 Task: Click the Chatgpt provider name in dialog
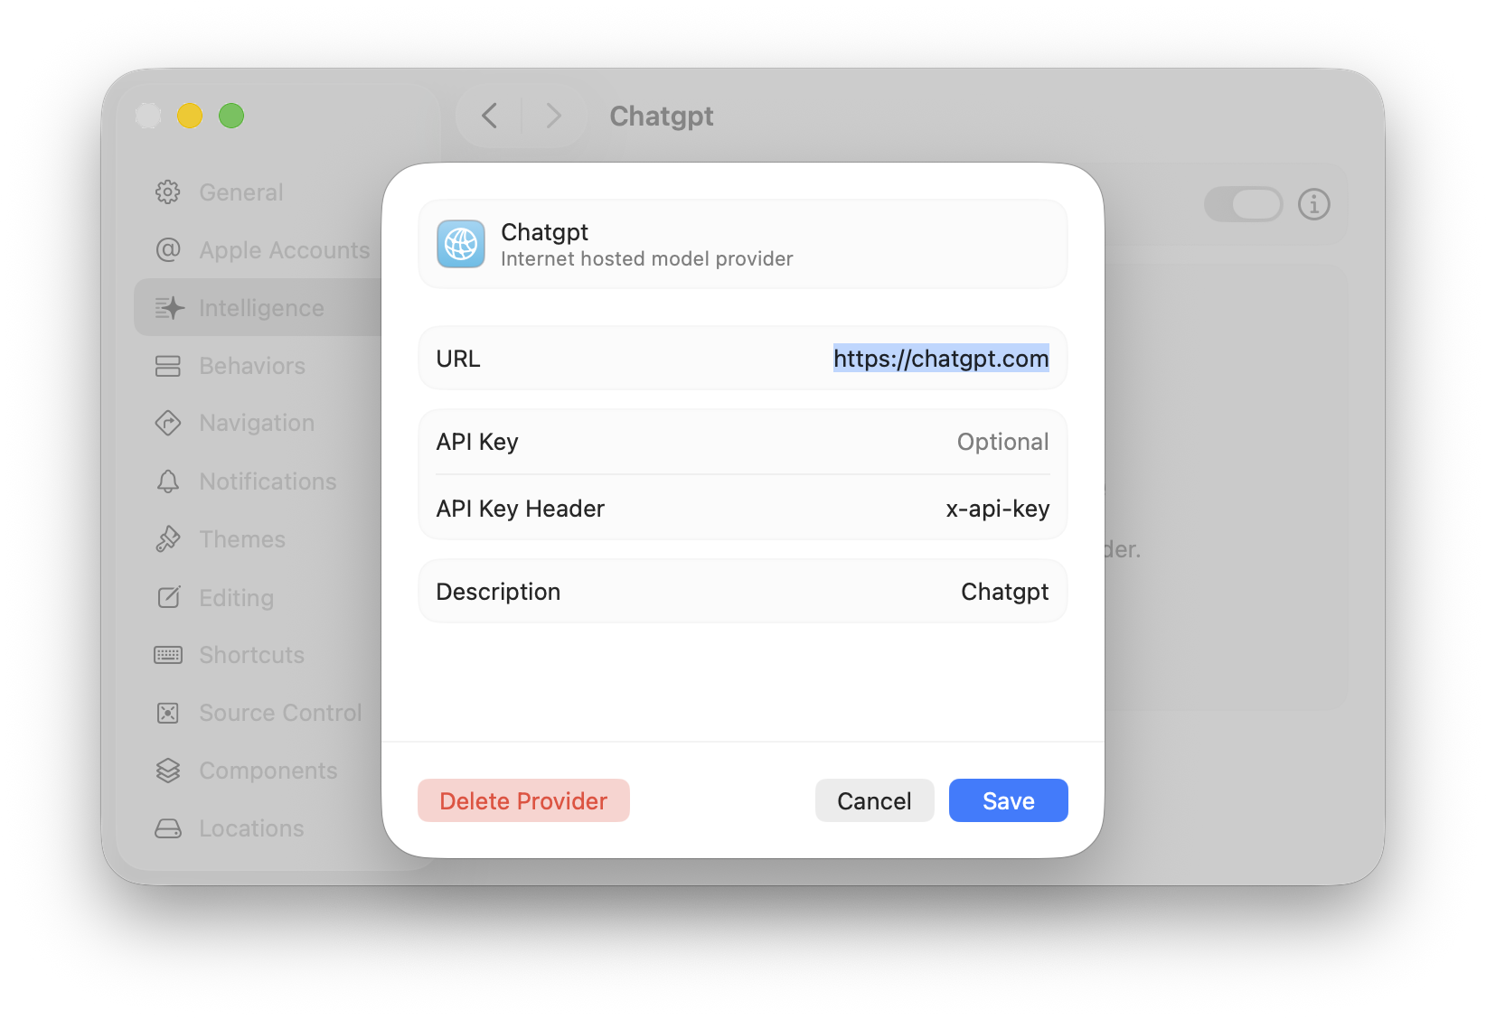(544, 232)
